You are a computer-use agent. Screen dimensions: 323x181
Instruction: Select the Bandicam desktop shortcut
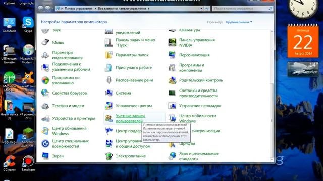(28, 163)
